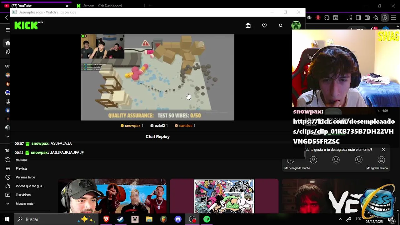Open Discord from the taskbar
400x225 pixels.
(x=178, y=219)
